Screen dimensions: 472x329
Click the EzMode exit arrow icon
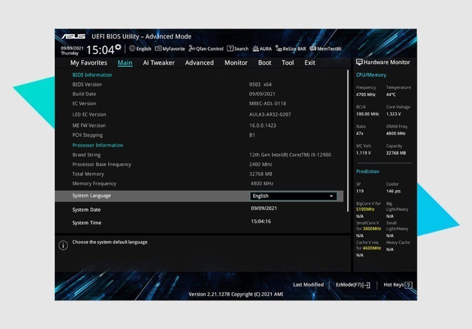pyautogui.click(x=367, y=285)
